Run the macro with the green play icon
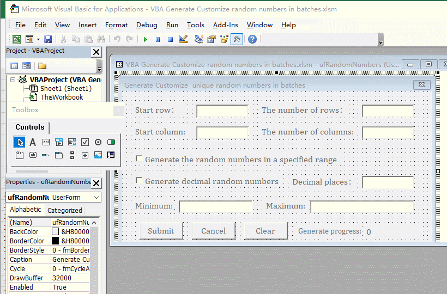Screen dimensions: 447x294 coord(145,39)
